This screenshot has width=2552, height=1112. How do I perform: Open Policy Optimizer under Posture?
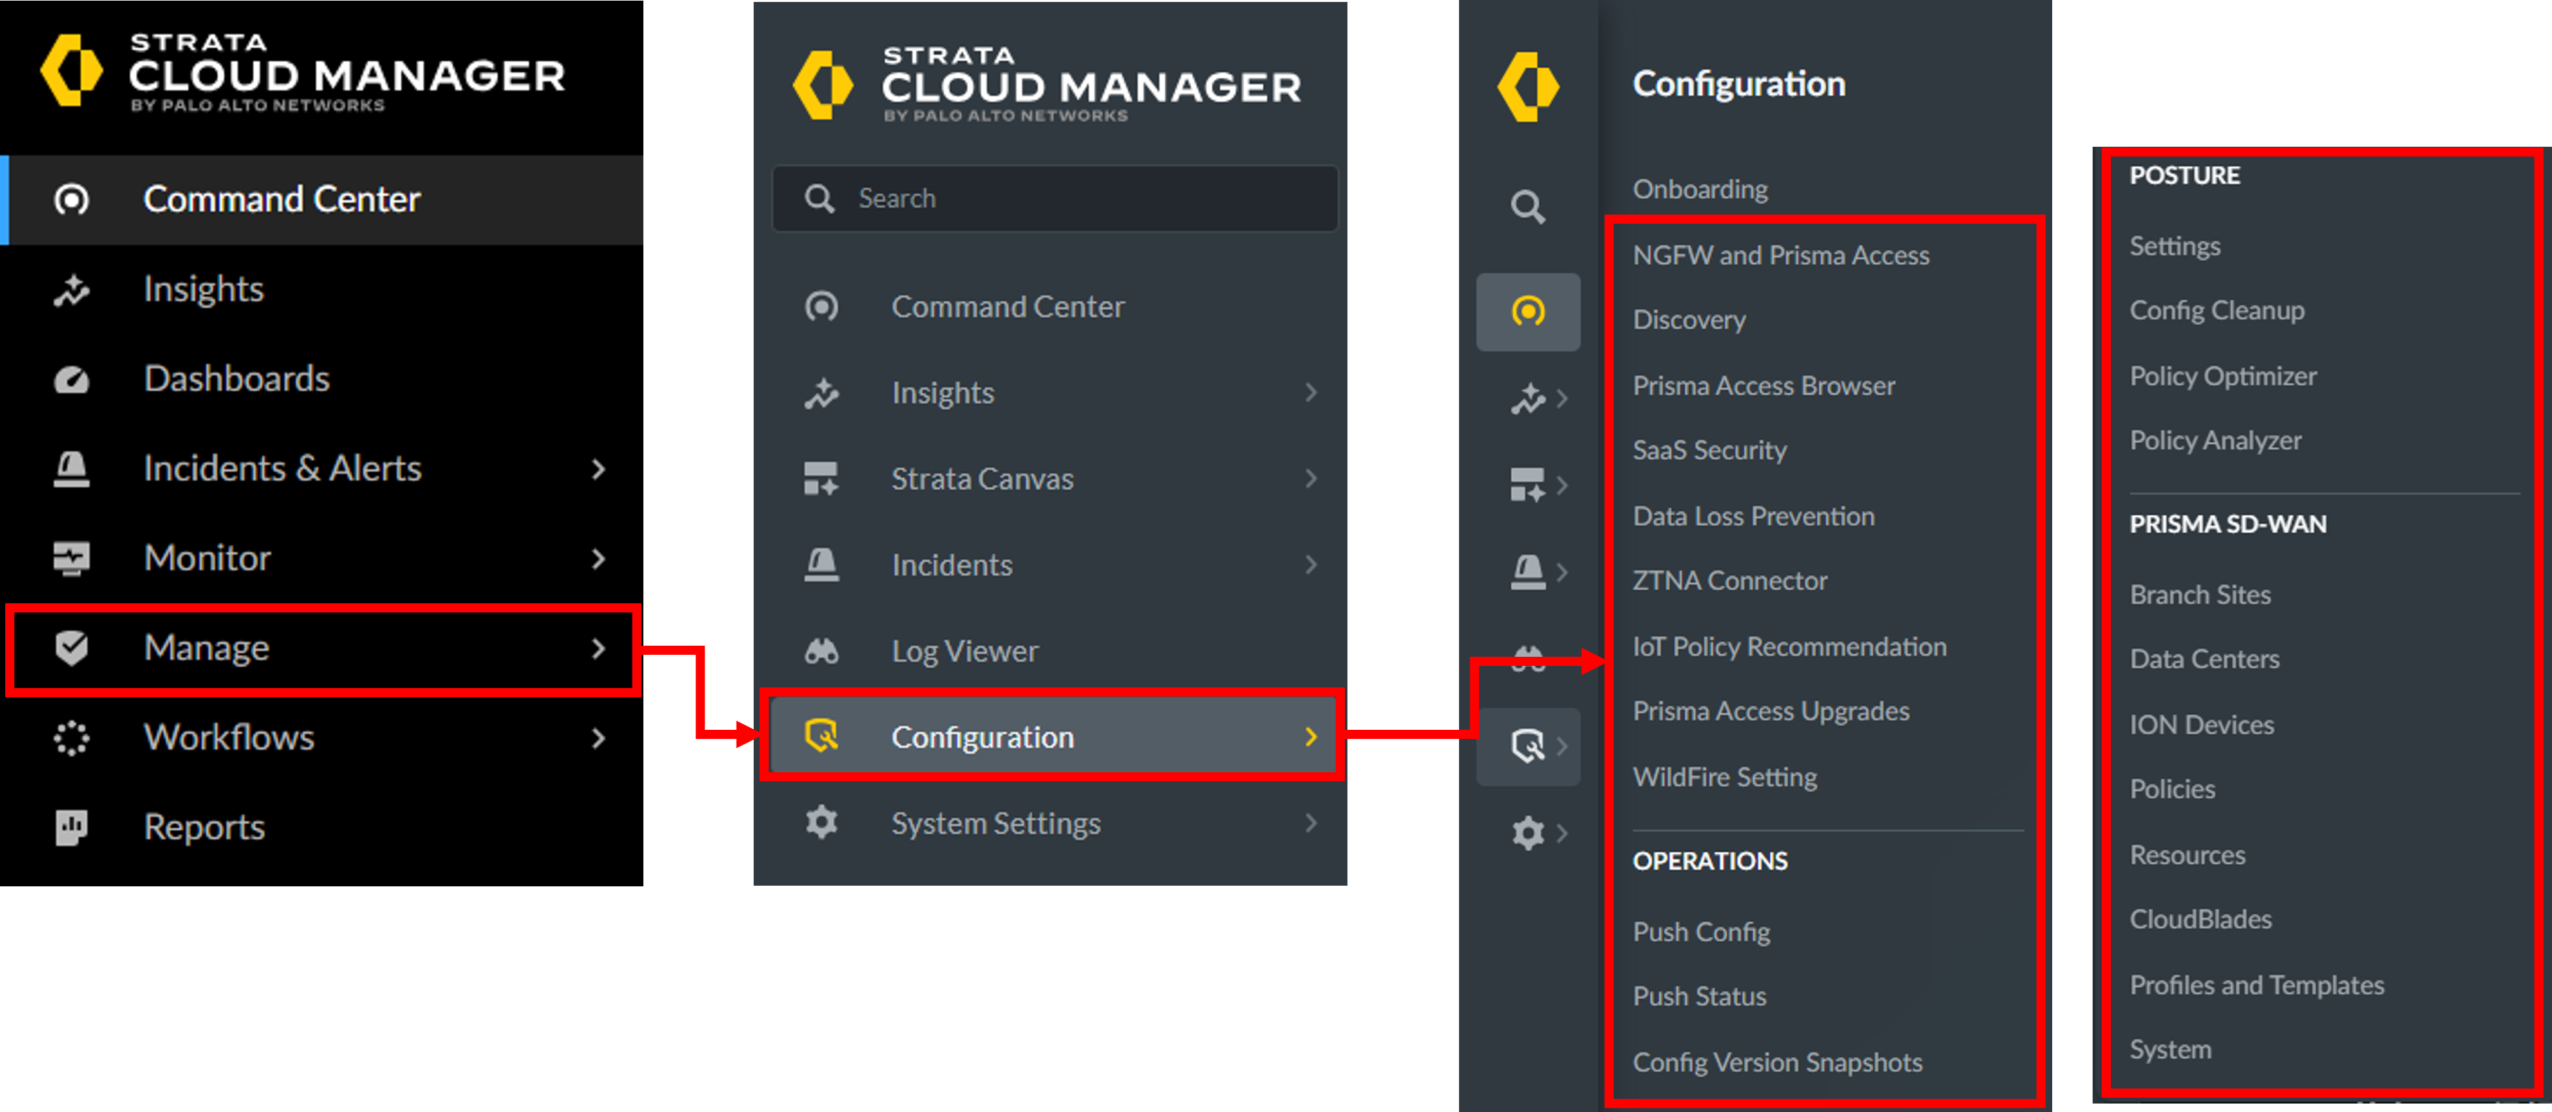coord(2222,376)
